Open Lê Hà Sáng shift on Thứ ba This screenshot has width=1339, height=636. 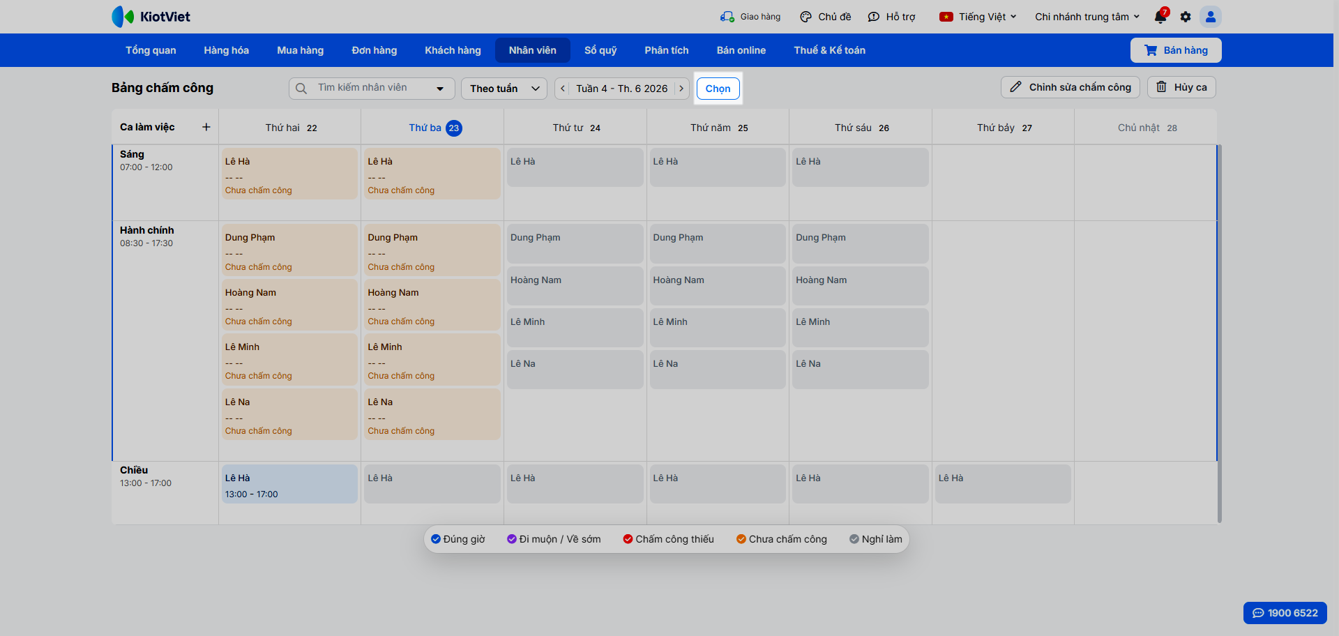(x=432, y=174)
